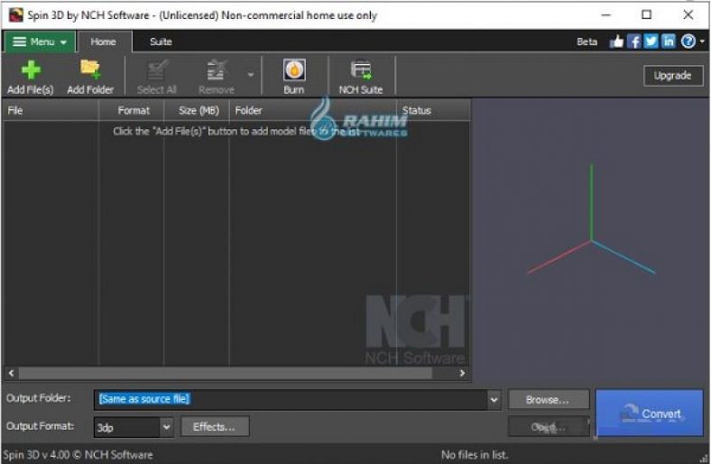
Task: Click the Output Folder text field
Action: 291,399
